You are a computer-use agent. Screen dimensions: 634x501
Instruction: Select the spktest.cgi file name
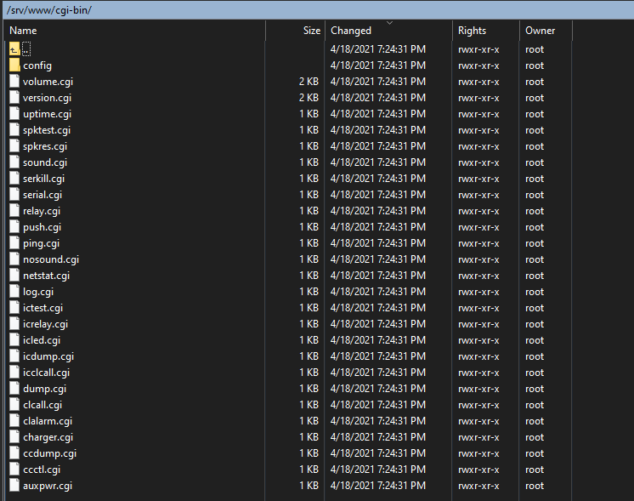[x=47, y=130]
